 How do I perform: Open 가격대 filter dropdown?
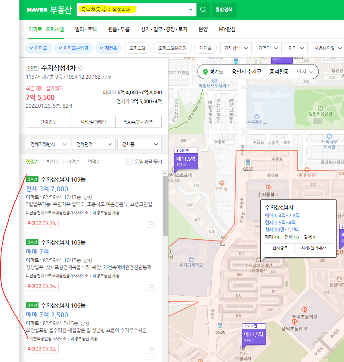(x=268, y=48)
